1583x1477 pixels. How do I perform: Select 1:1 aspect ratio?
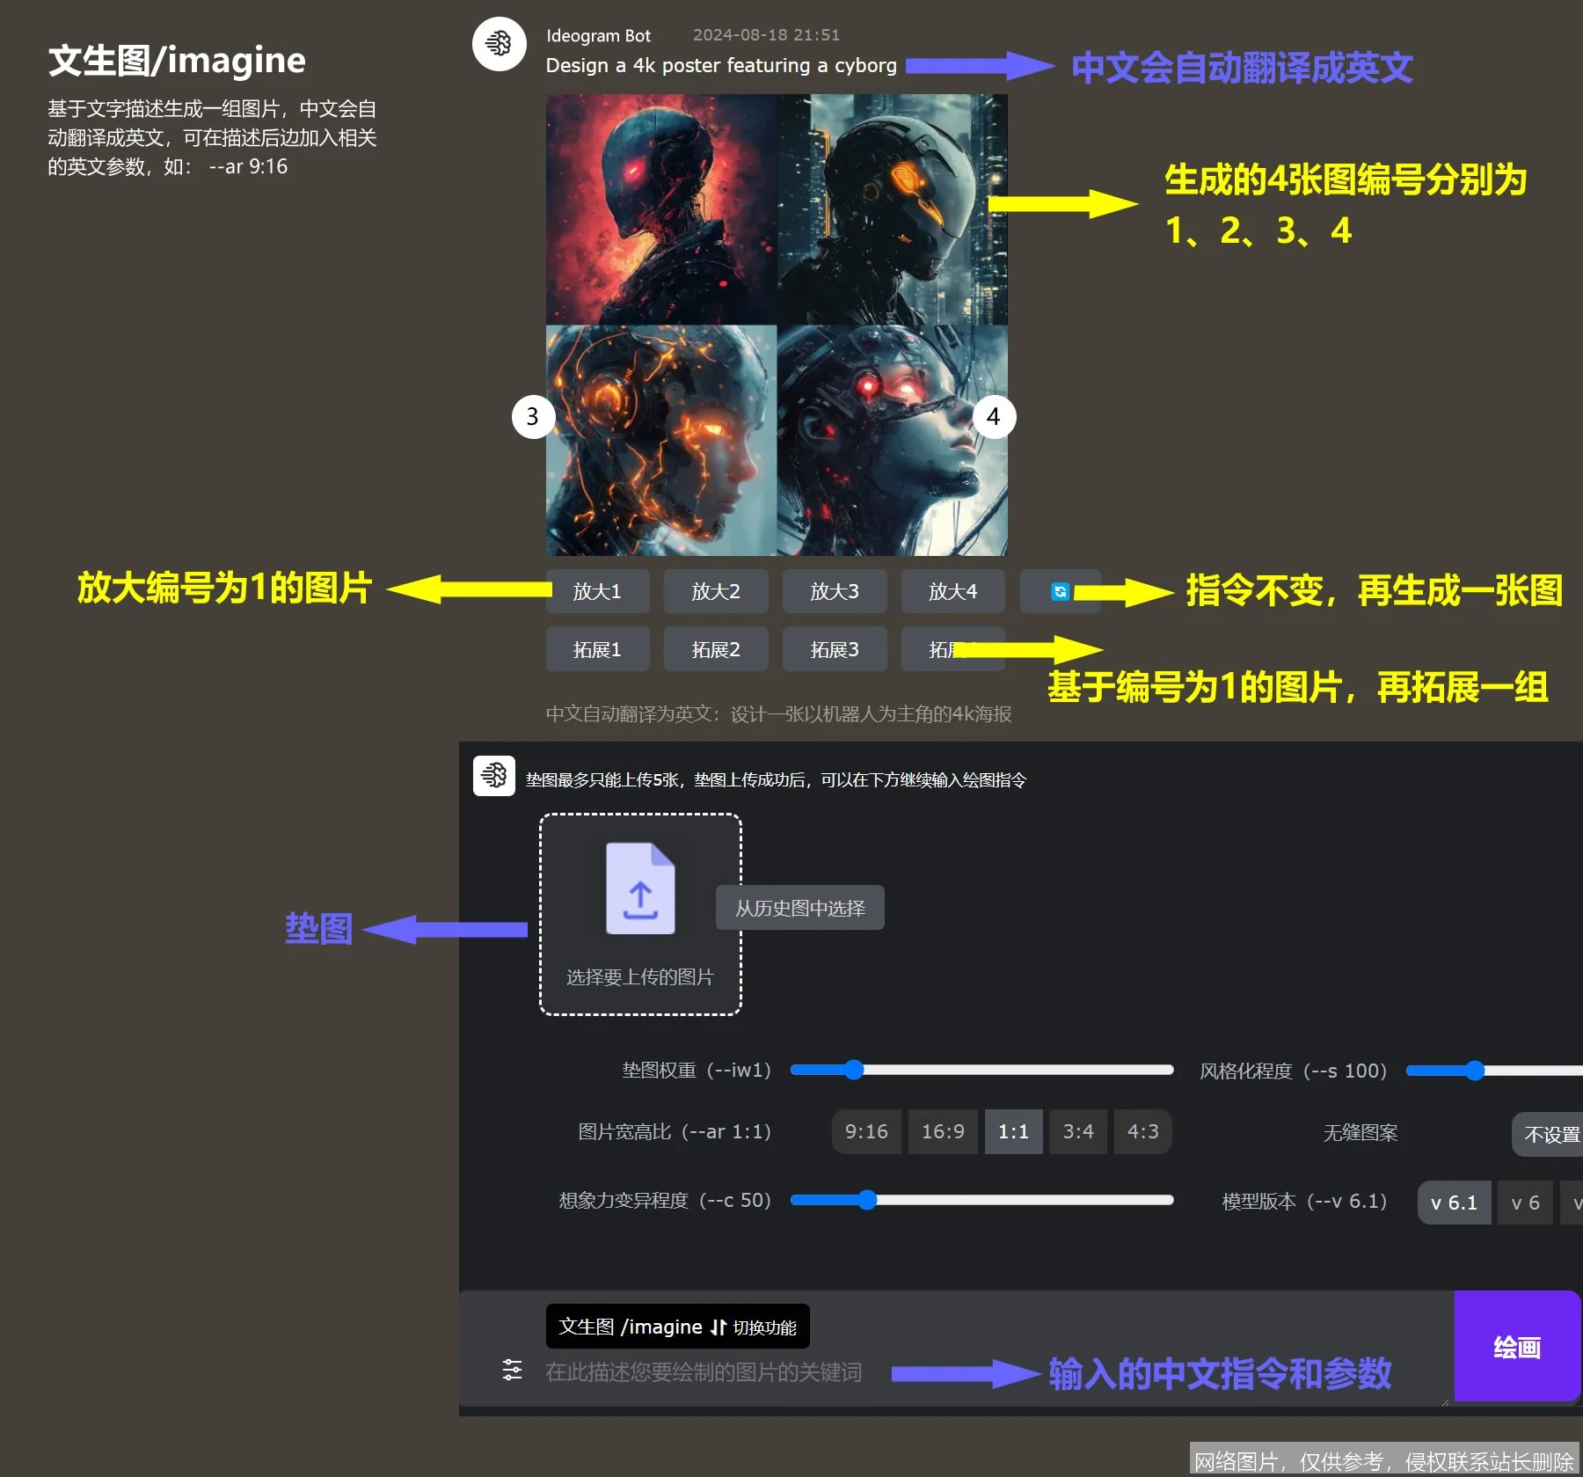[1013, 1131]
